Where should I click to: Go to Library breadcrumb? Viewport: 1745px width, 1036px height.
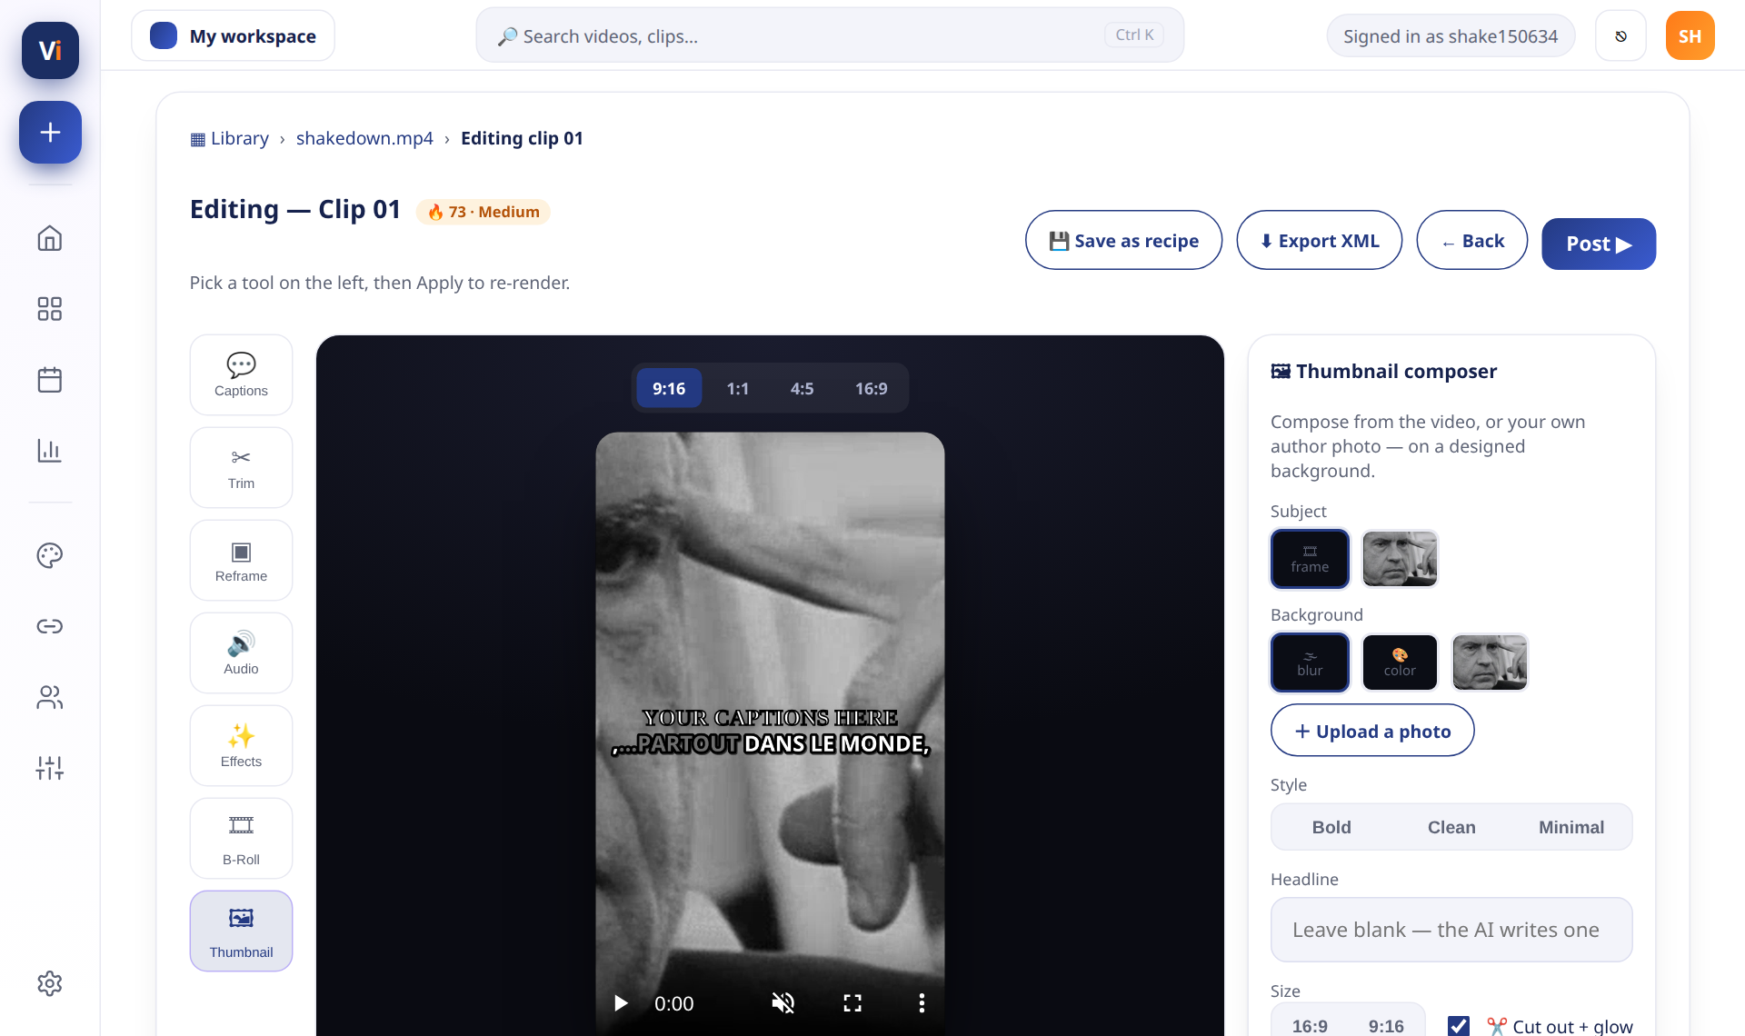point(230,138)
